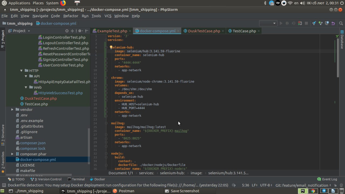Image resolution: width=345 pixels, height=194 pixels.
Task: Collapse the Web folder
Action: pyautogui.click(x=26, y=87)
